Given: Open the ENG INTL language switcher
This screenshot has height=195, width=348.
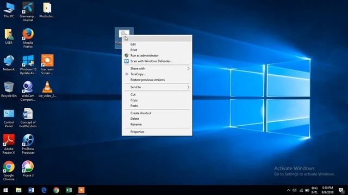Looking at the screenshot, I should (x=314, y=190).
